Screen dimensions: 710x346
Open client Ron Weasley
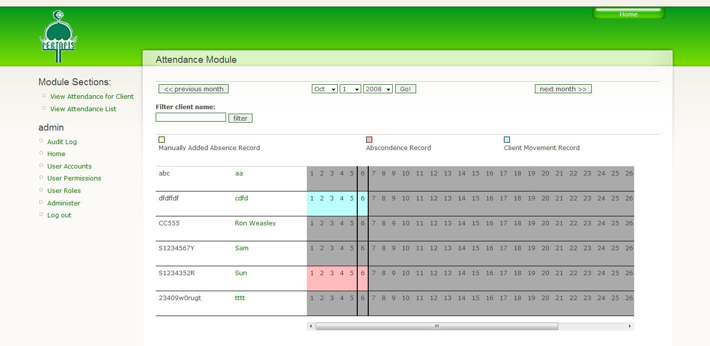pos(255,223)
